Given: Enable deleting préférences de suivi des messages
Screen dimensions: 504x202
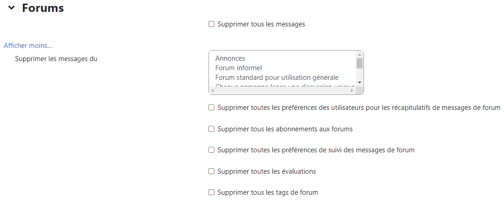Looking at the screenshot, I should coord(211,150).
